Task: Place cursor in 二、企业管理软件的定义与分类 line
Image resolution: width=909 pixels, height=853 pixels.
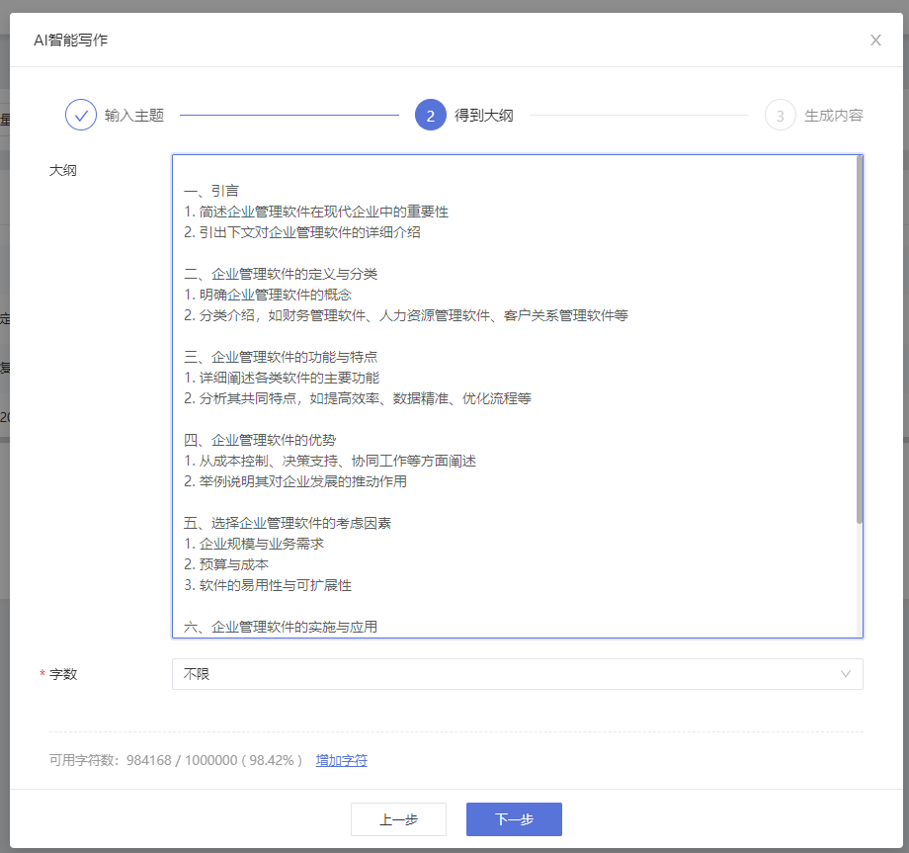Action: [281, 274]
